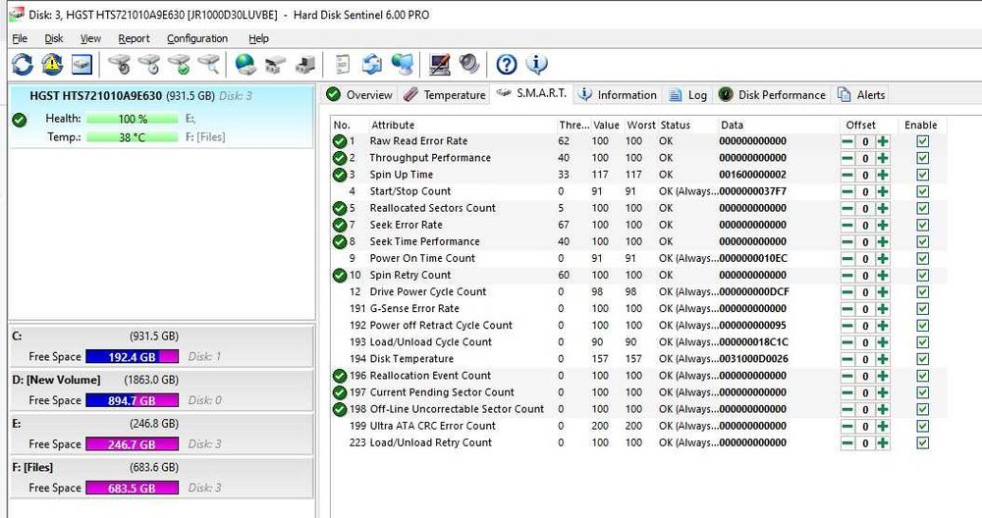982x518 pixels.
Task: Click green check icon for Spin Retry Count
Action: [340, 276]
